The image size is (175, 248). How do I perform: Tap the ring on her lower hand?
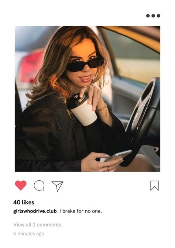point(108,168)
